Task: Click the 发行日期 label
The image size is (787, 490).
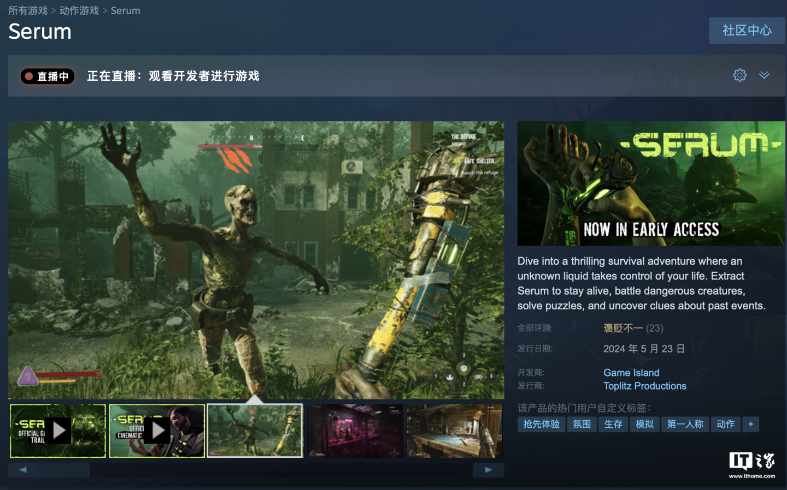Action: 535,349
